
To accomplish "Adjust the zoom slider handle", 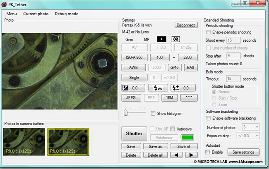I will point(125,113).
